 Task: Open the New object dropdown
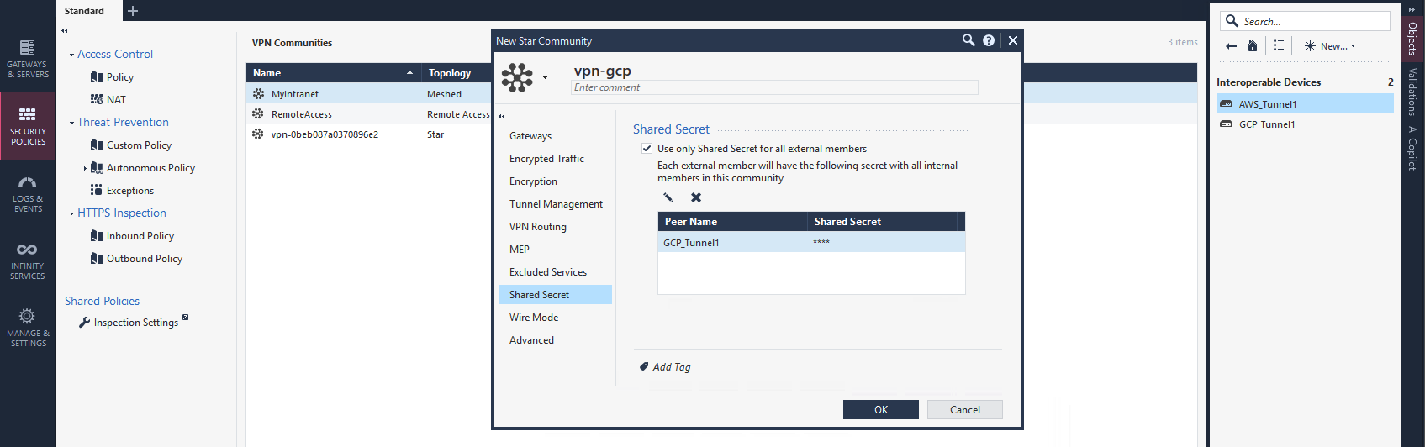1330,46
